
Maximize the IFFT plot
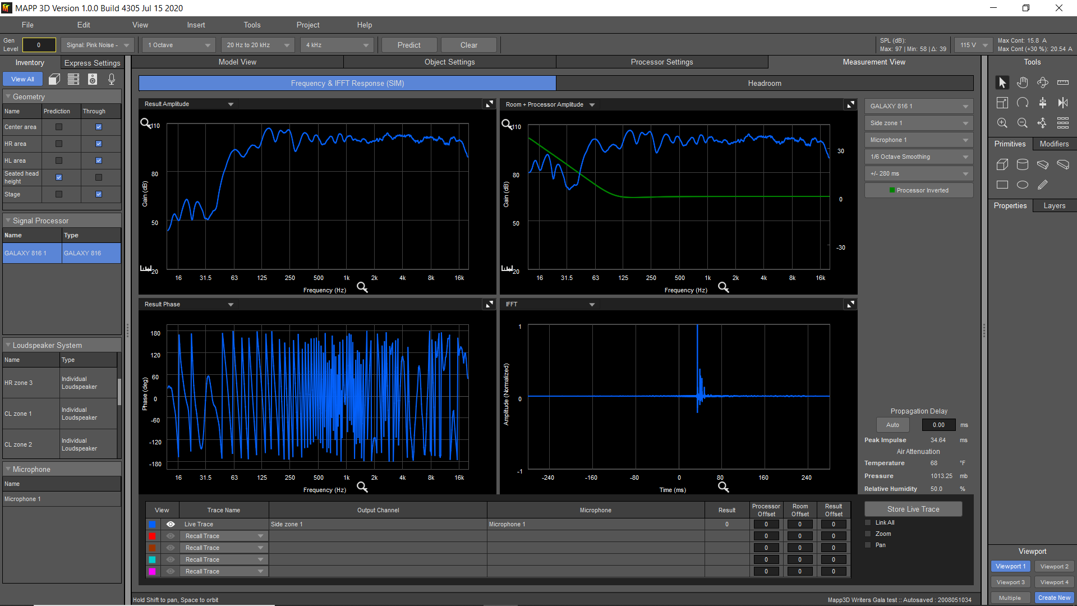click(851, 304)
